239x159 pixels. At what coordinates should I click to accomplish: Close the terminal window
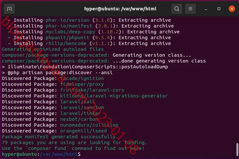(232, 9)
